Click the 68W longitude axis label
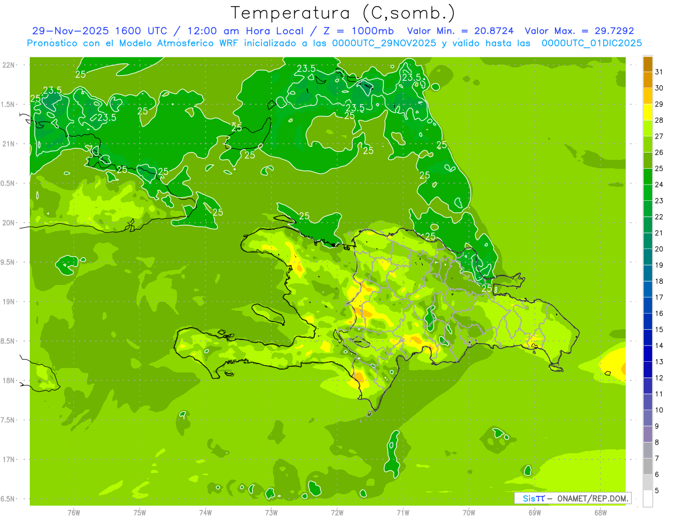This screenshot has height=520, width=674. tap(600, 513)
